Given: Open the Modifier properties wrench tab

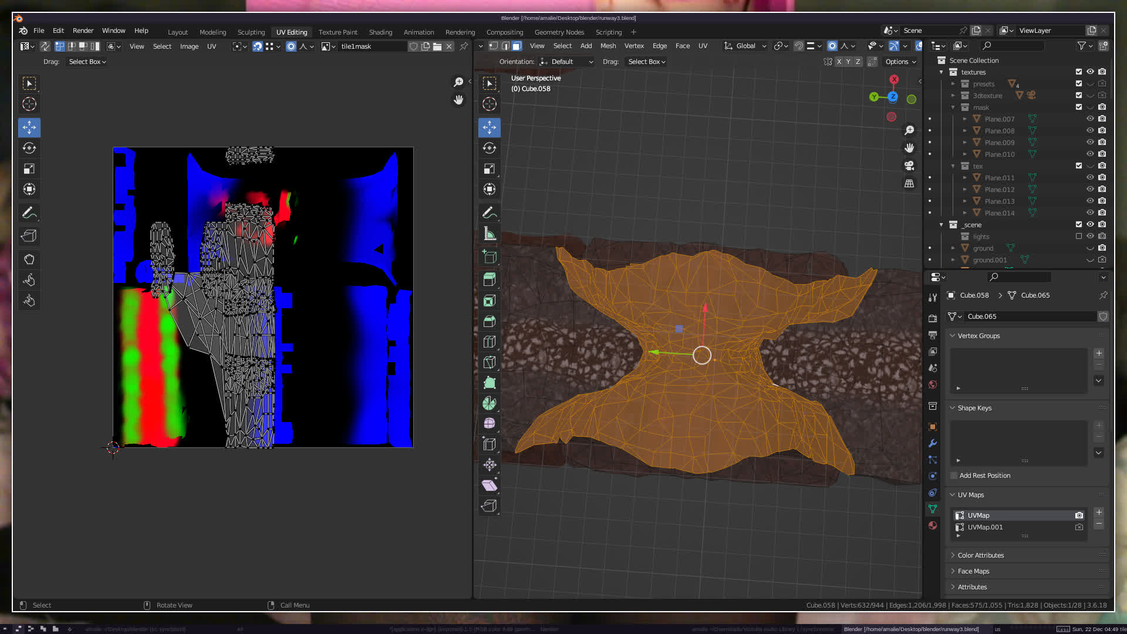Looking at the screenshot, I should (x=933, y=443).
